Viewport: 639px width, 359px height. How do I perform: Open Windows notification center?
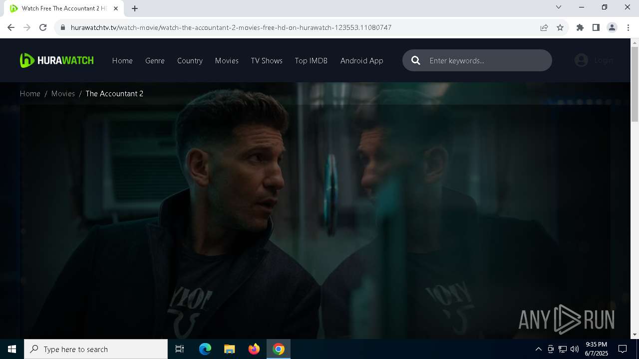tap(623, 349)
